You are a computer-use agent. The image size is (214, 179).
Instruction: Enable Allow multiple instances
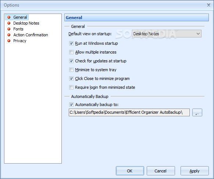pyautogui.click(x=71, y=52)
